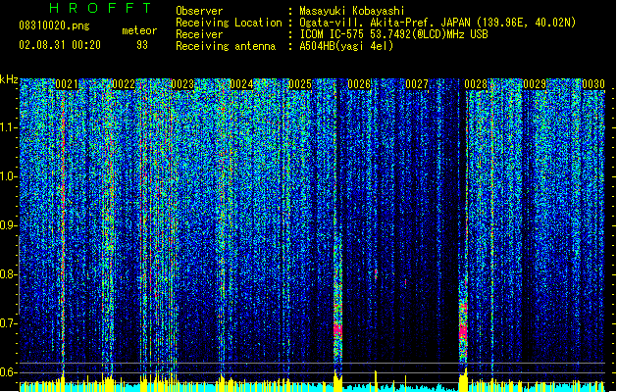
Task: Click the 0022 time marker
Action: pos(124,84)
